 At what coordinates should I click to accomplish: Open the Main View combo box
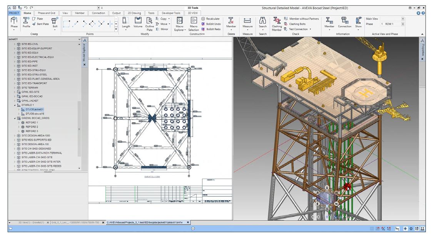(392, 19)
